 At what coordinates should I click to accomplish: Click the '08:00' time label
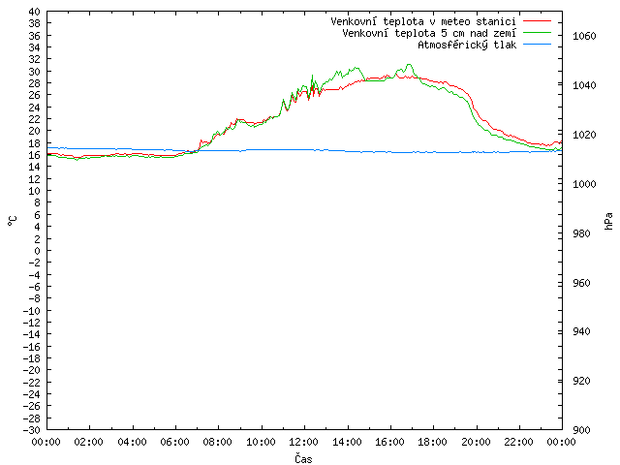coord(217,442)
